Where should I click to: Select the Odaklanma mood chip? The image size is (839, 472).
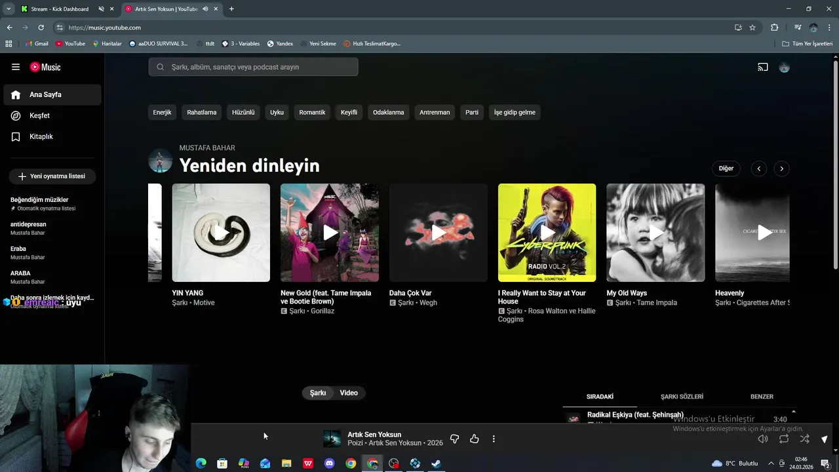tap(388, 112)
